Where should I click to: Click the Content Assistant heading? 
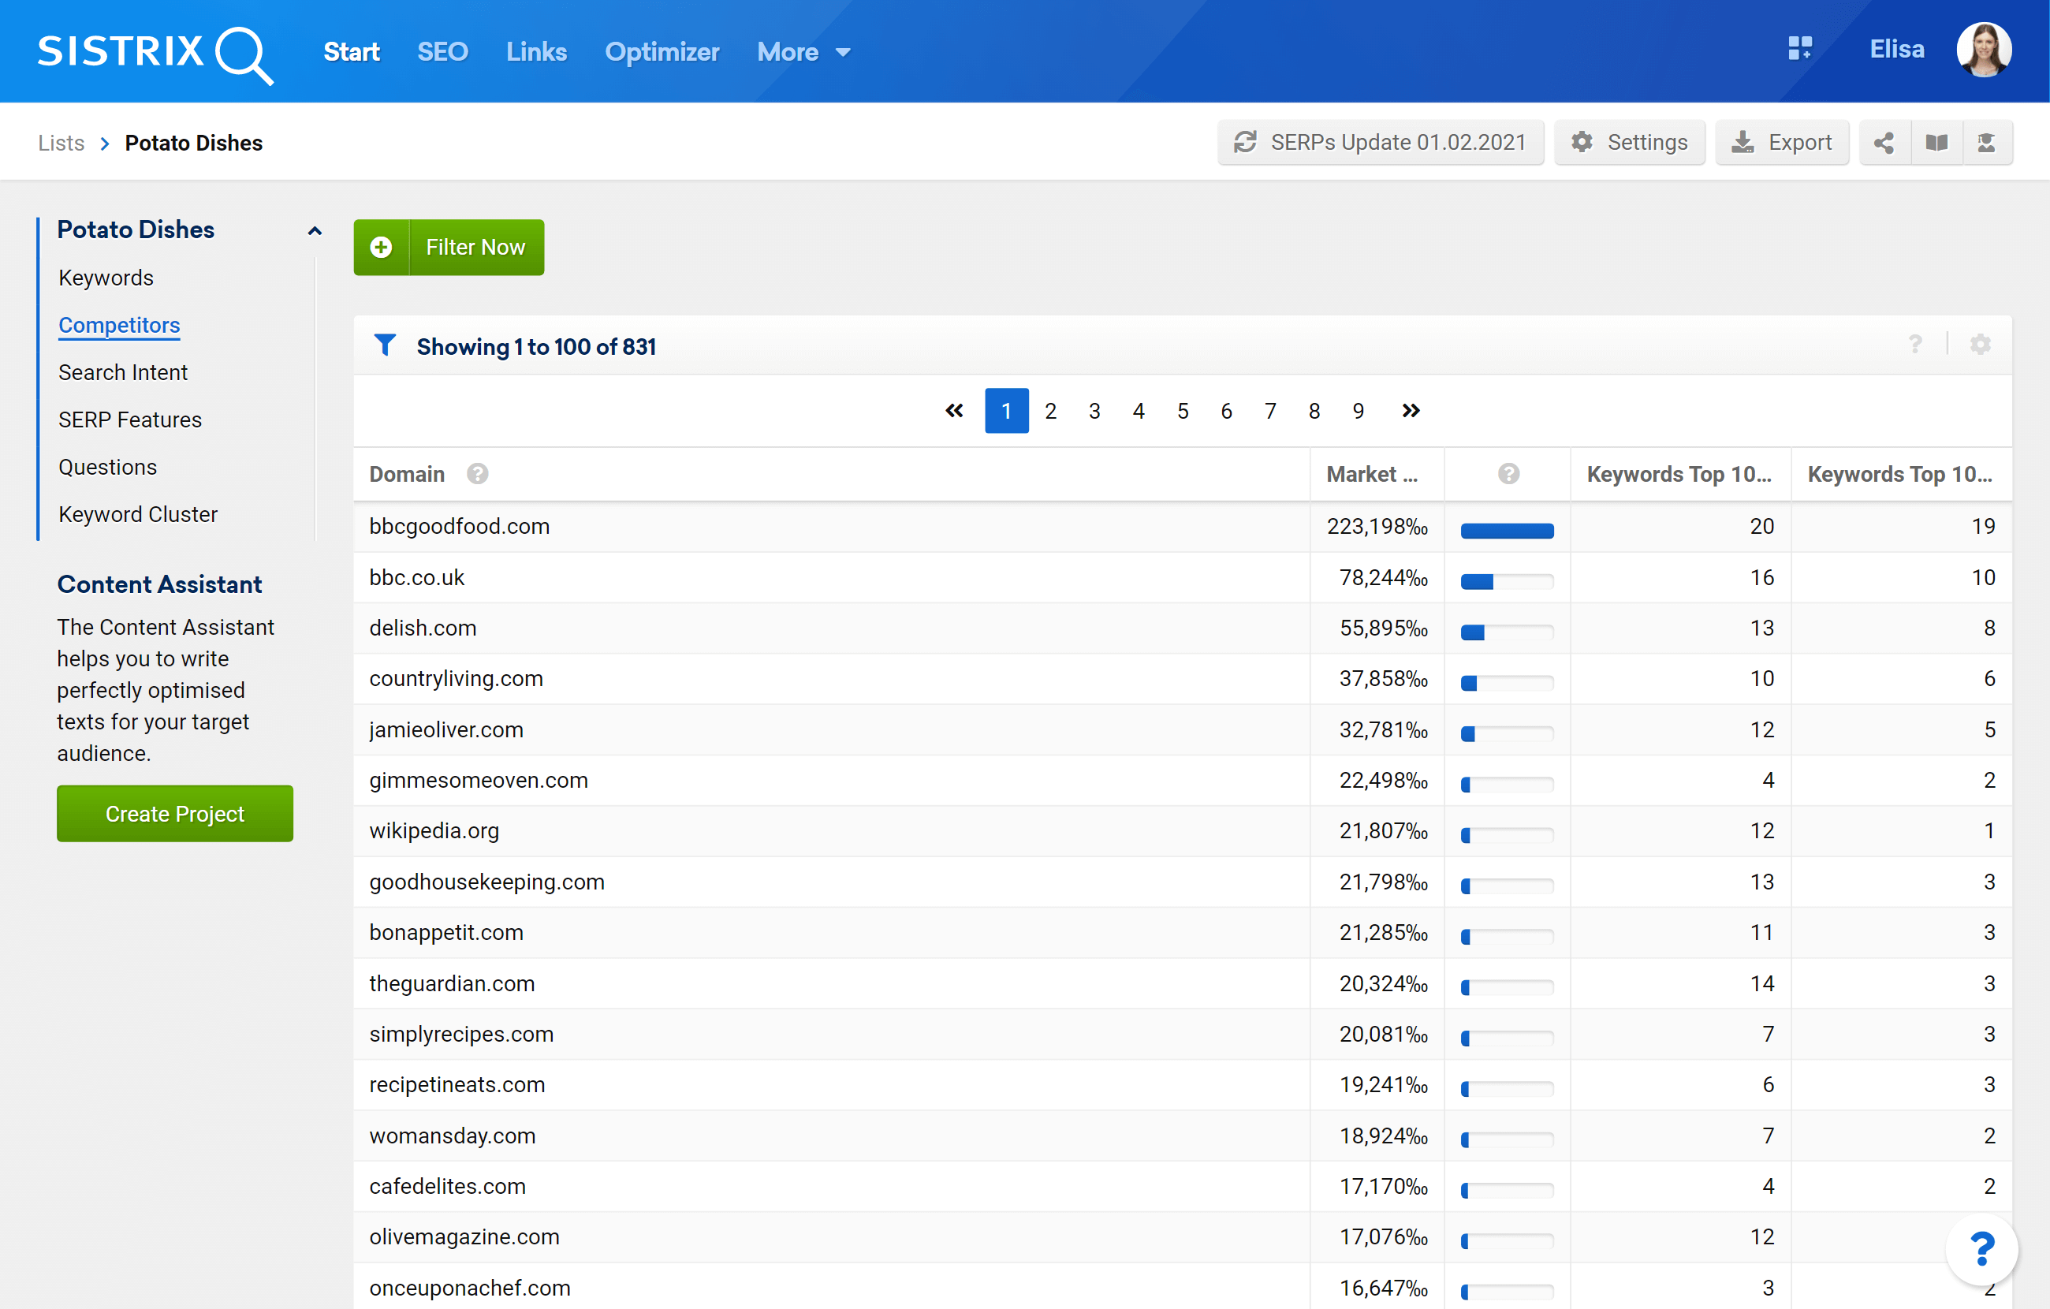[x=159, y=584]
